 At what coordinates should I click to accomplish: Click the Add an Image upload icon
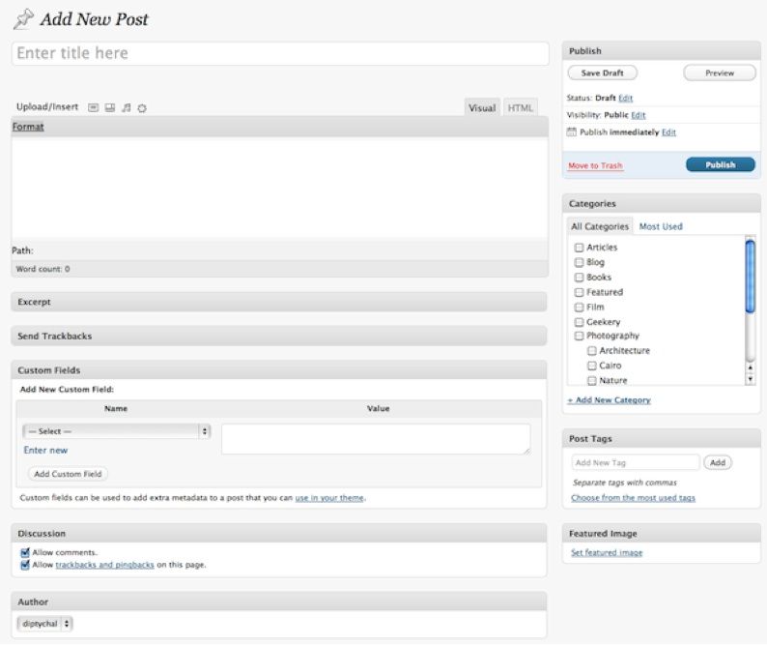pos(94,107)
